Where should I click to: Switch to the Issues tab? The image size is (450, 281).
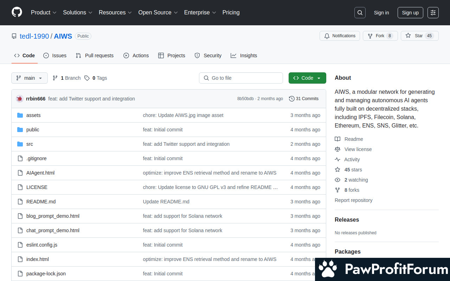click(55, 55)
